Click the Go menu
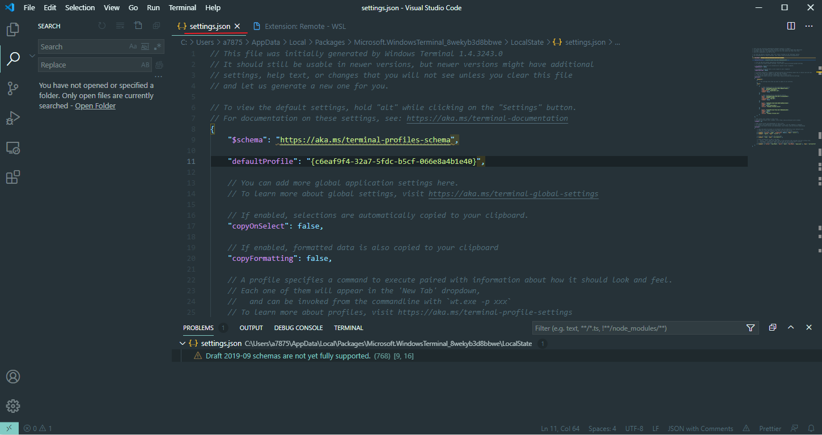This screenshot has height=435, width=822. click(133, 7)
